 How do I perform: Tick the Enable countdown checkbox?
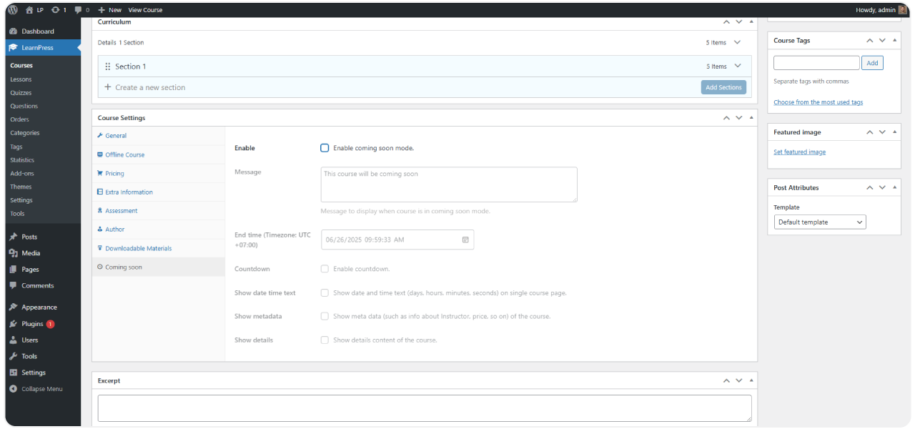coord(325,269)
